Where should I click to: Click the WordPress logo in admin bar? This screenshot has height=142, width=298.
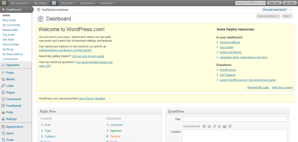pyautogui.click(x=54, y=3)
